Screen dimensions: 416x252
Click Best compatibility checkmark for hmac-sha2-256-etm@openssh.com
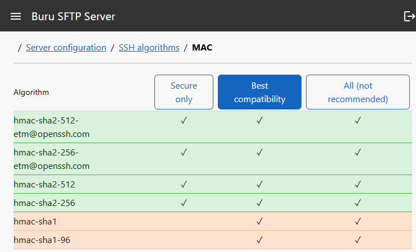coord(259,152)
